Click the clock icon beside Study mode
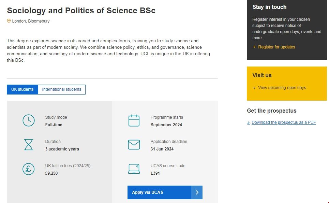The image size is (329, 203). pyautogui.click(x=29, y=120)
